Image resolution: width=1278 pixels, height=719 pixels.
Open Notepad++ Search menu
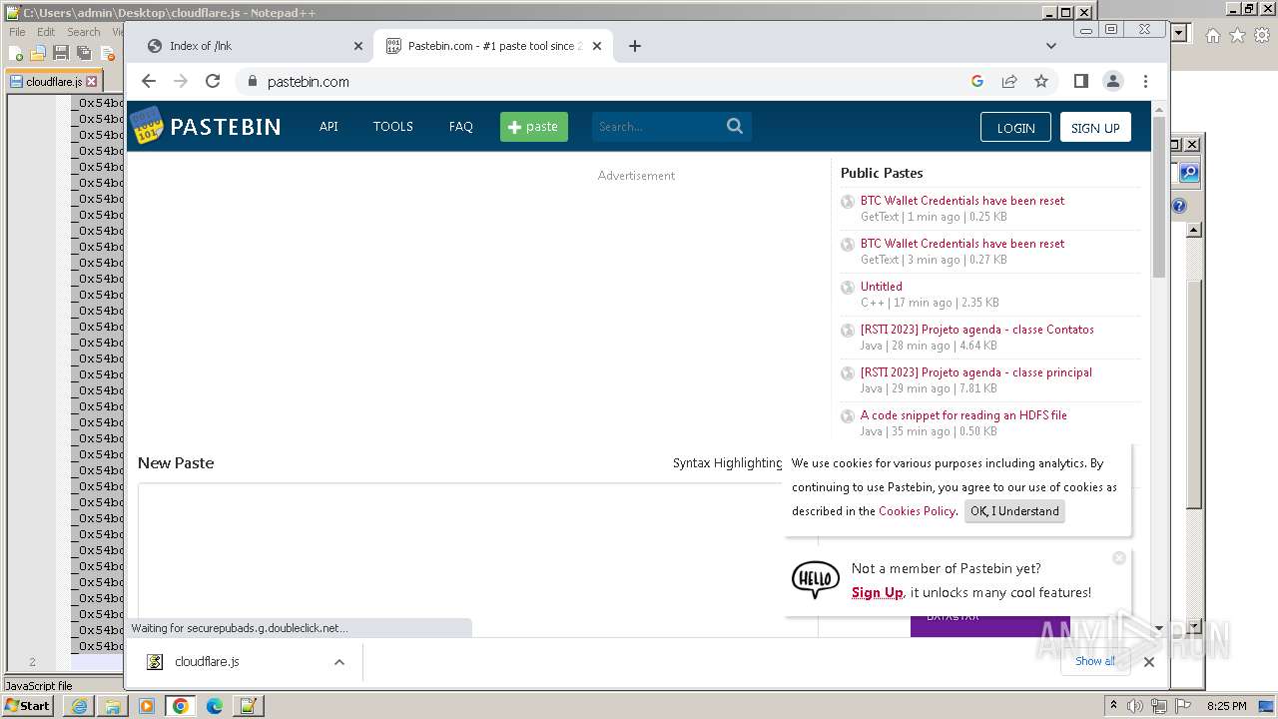point(84,32)
